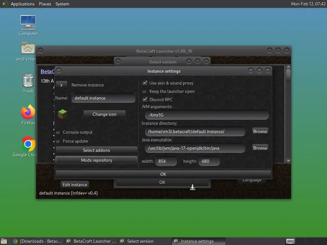The image size is (327, 245).
Task: Click the Language button in launcher
Action: [252, 180]
